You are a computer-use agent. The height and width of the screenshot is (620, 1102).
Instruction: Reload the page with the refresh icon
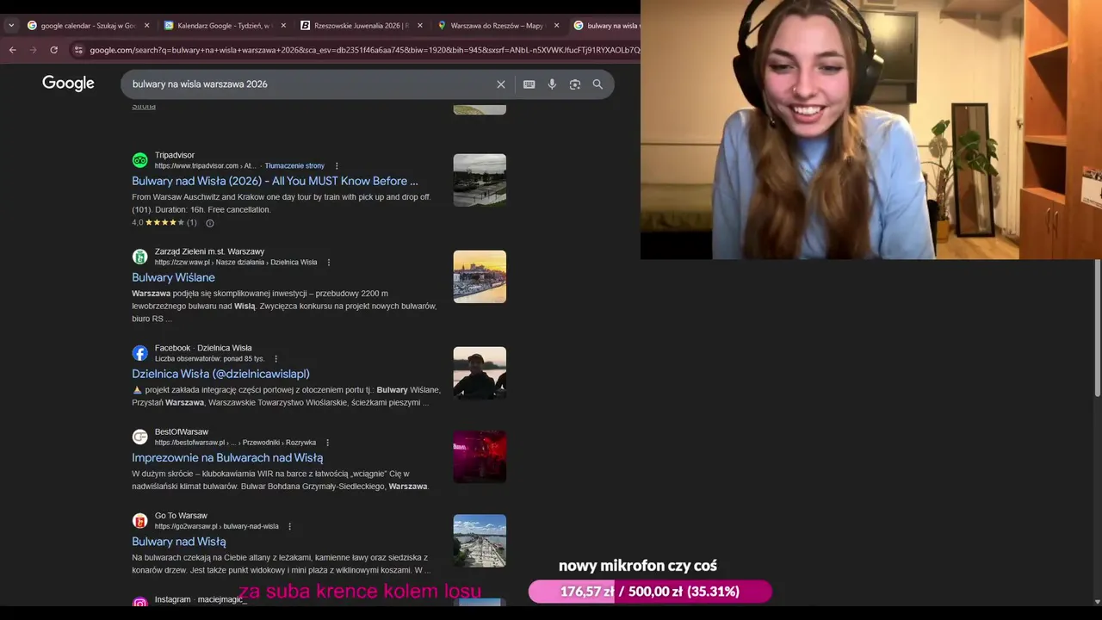click(x=53, y=50)
